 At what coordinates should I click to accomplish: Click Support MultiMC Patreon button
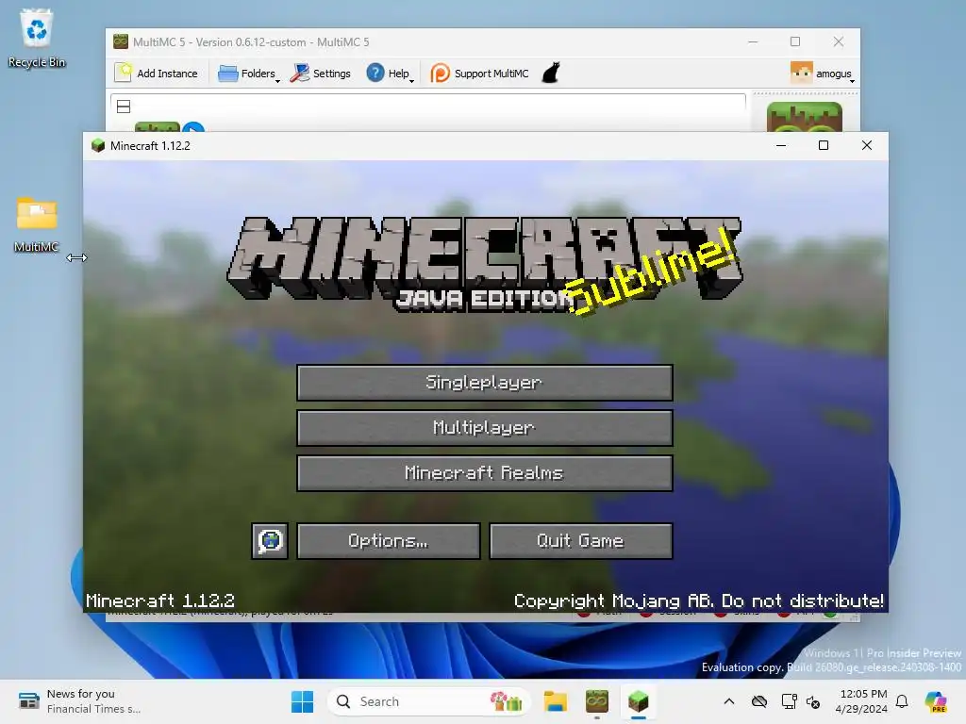pyautogui.click(x=479, y=74)
